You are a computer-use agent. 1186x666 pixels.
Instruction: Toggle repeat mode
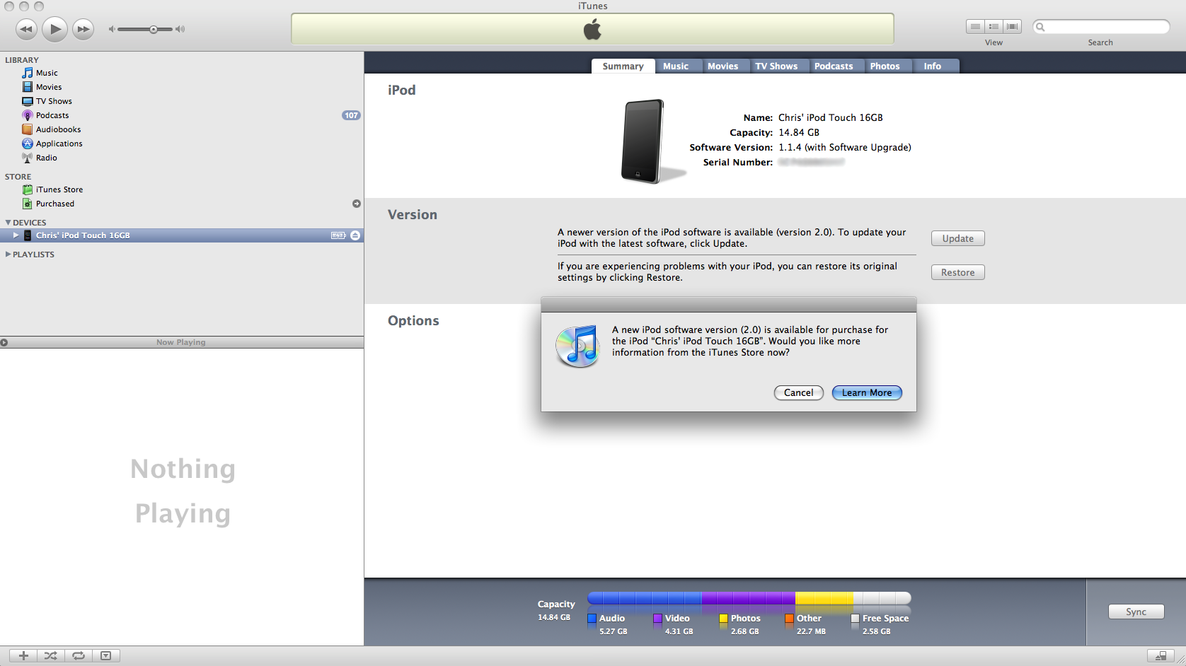pos(79,655)
